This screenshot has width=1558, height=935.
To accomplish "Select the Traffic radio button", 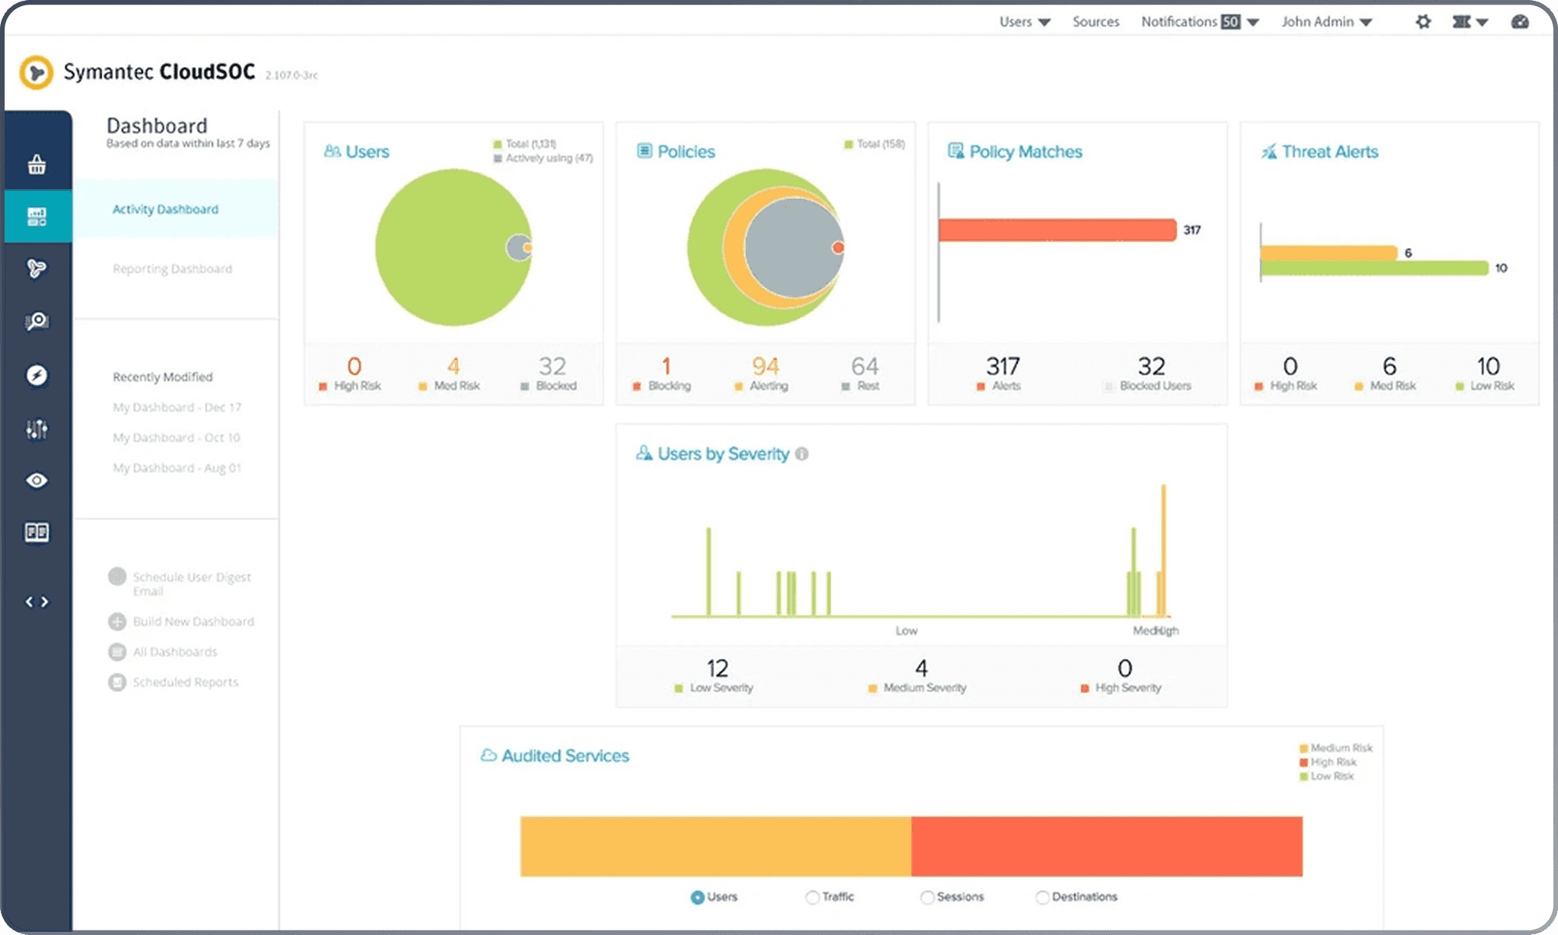I will [x=812, y=898].
